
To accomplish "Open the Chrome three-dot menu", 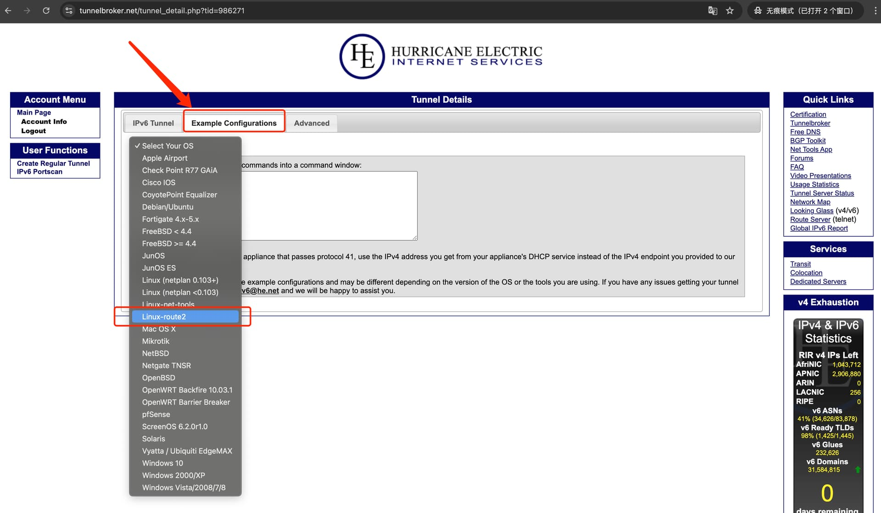I will [875, 11].
